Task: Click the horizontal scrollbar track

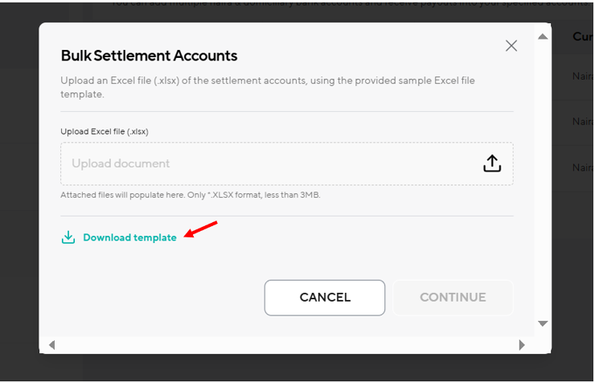Action: point(287,345)
